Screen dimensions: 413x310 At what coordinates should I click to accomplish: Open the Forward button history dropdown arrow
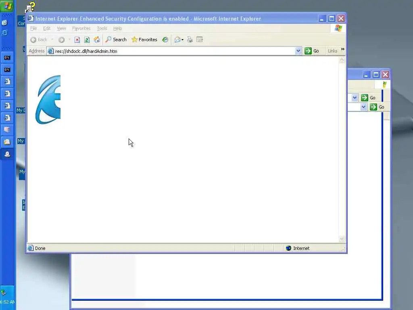tap(69, 40)
